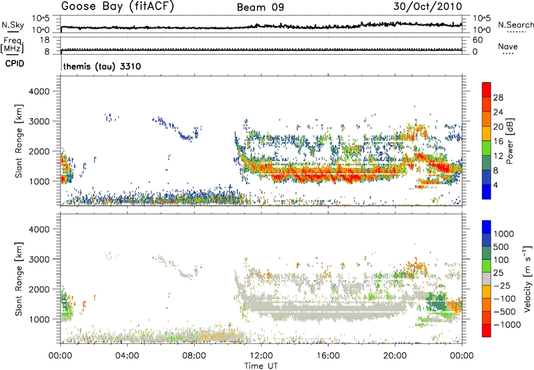Image resolution: width=534 pixels, height=370 pixels.
Task: Click the "Velocity [m s⁻¹]" color bar title
Action: pos(527,279)
